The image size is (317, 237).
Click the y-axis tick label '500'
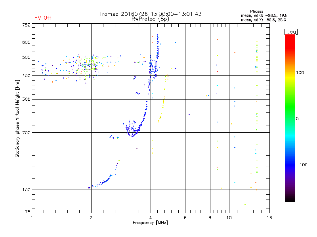pos(26,57)
